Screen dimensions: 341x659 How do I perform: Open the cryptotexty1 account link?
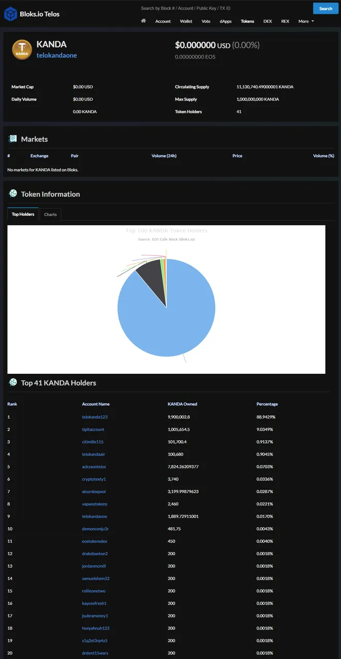(94, 479)
